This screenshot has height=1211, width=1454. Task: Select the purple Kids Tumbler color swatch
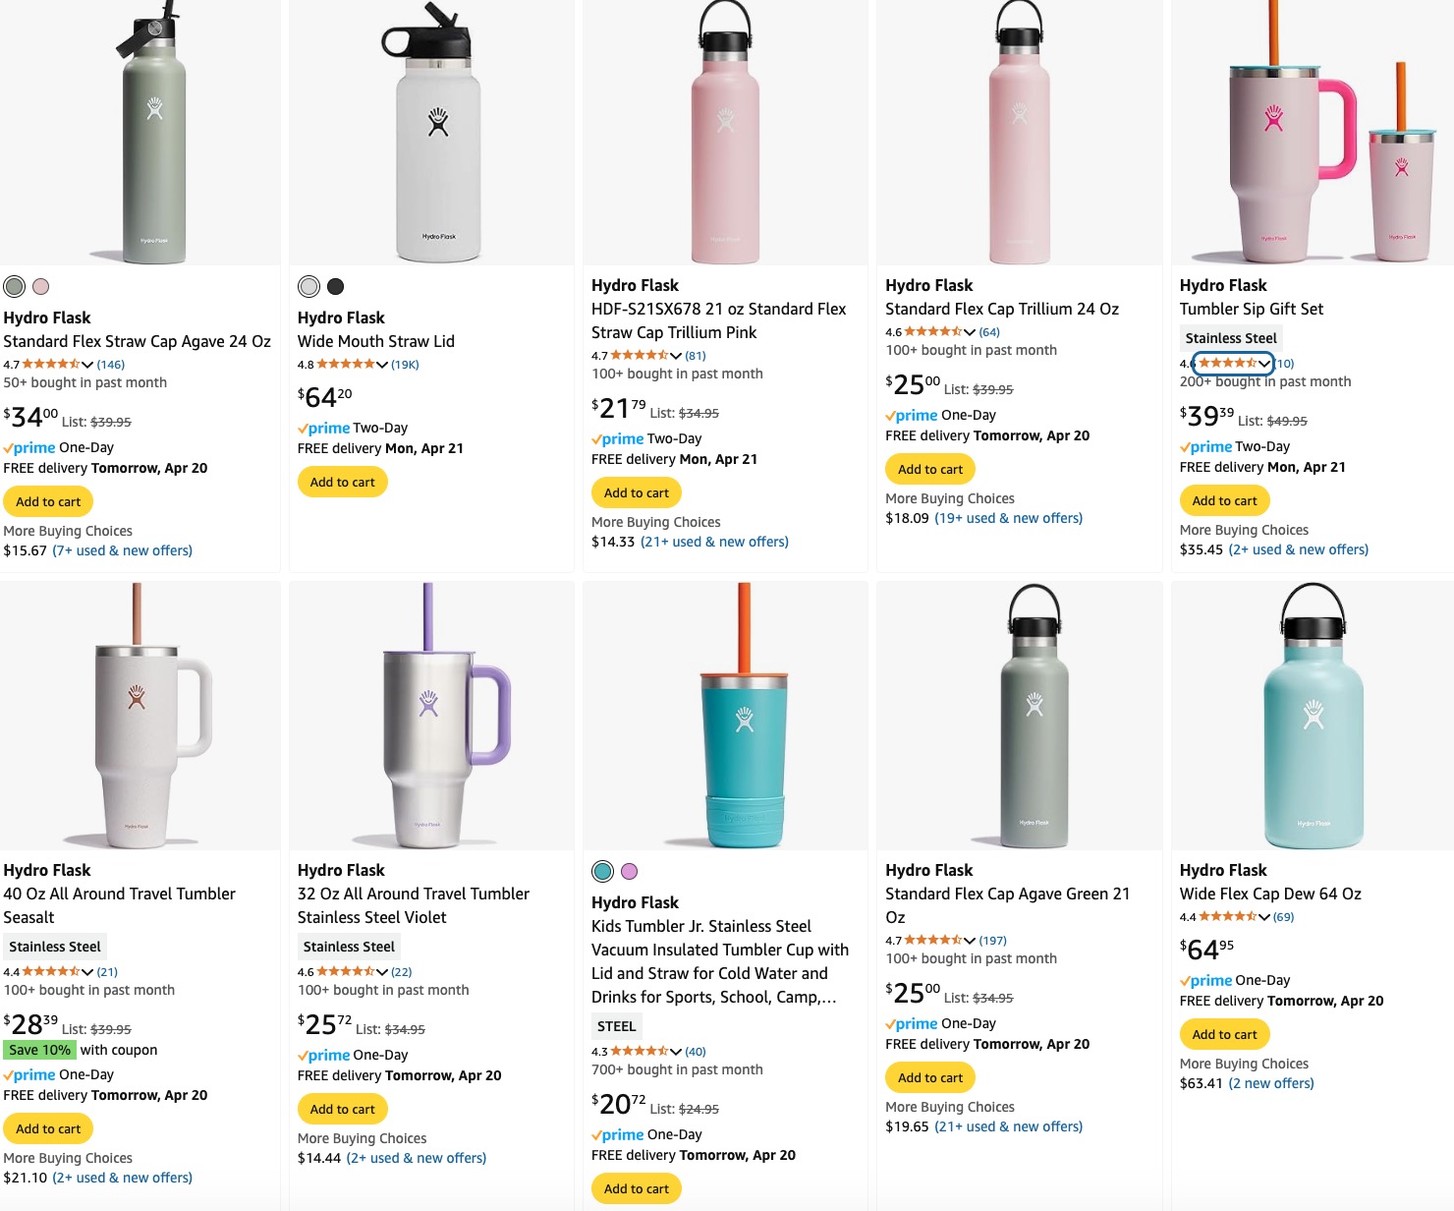pyautogui.click(x=630, y=871)
